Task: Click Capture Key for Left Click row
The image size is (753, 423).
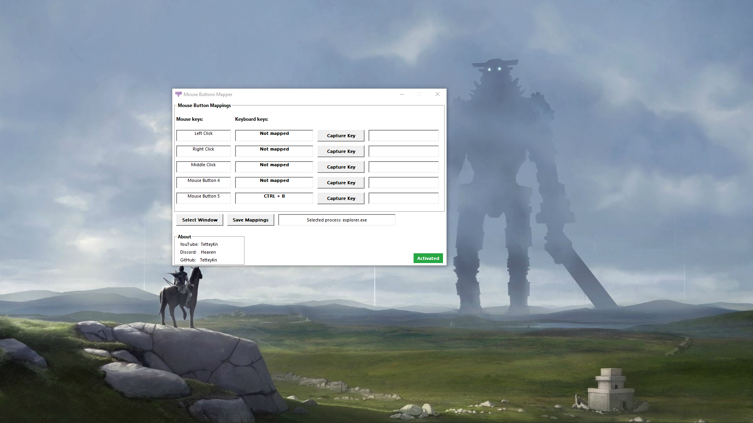Action: click(x=341, y=135)
